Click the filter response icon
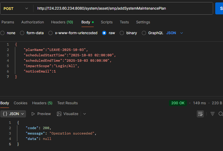 pos(213,114)
